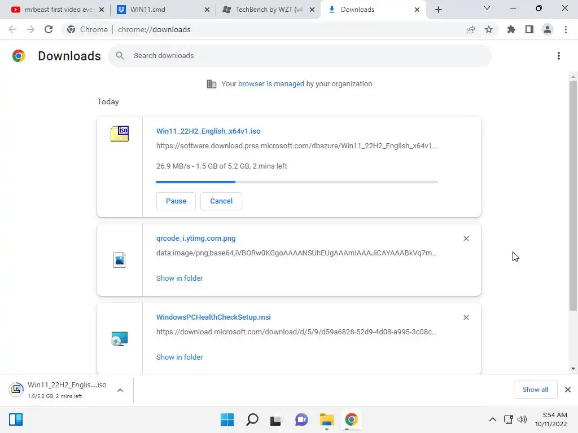Viewport: 578px width, 433px height.
Task: Click the ISO download URL text
Action: 297,146
